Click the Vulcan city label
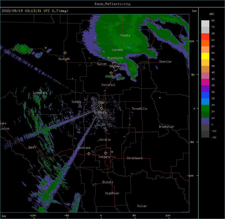The height and width of the screenshot is (219, 225). pos(142,206)
